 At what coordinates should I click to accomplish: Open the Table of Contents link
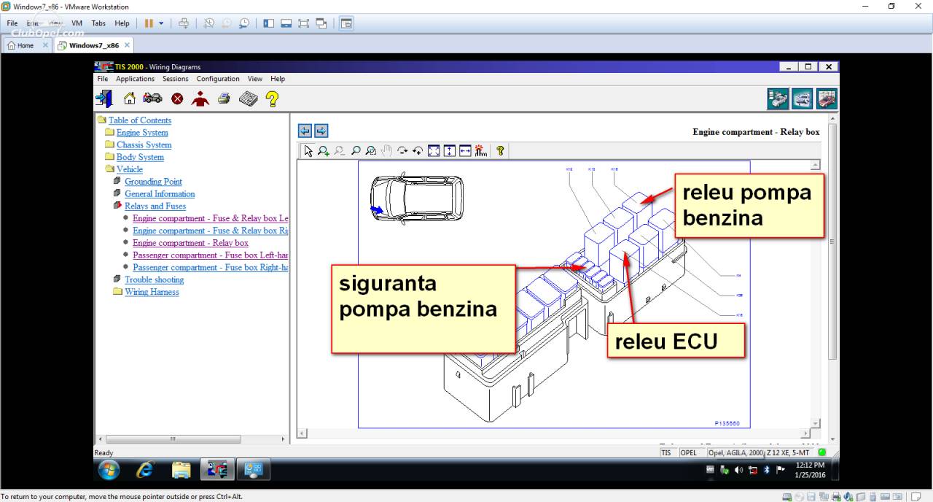pos(140,120)
